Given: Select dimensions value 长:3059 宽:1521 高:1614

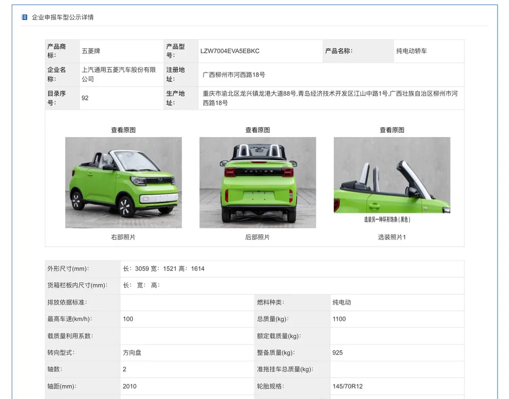Looking at the screenshot, I should click(163, 269).
